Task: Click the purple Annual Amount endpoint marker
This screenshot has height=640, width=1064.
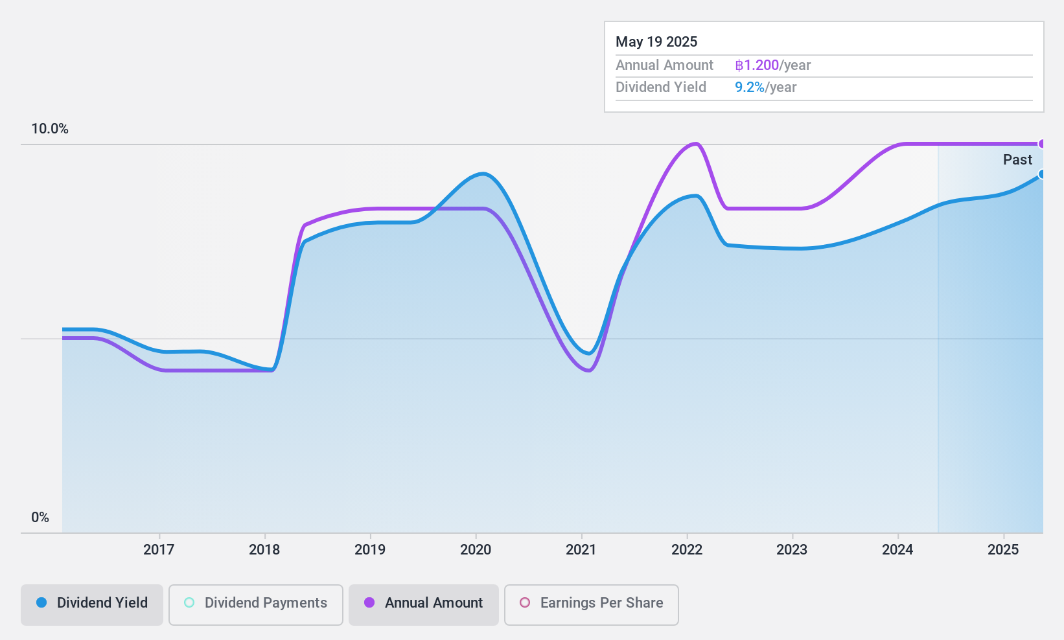Action: (1041, 144)
